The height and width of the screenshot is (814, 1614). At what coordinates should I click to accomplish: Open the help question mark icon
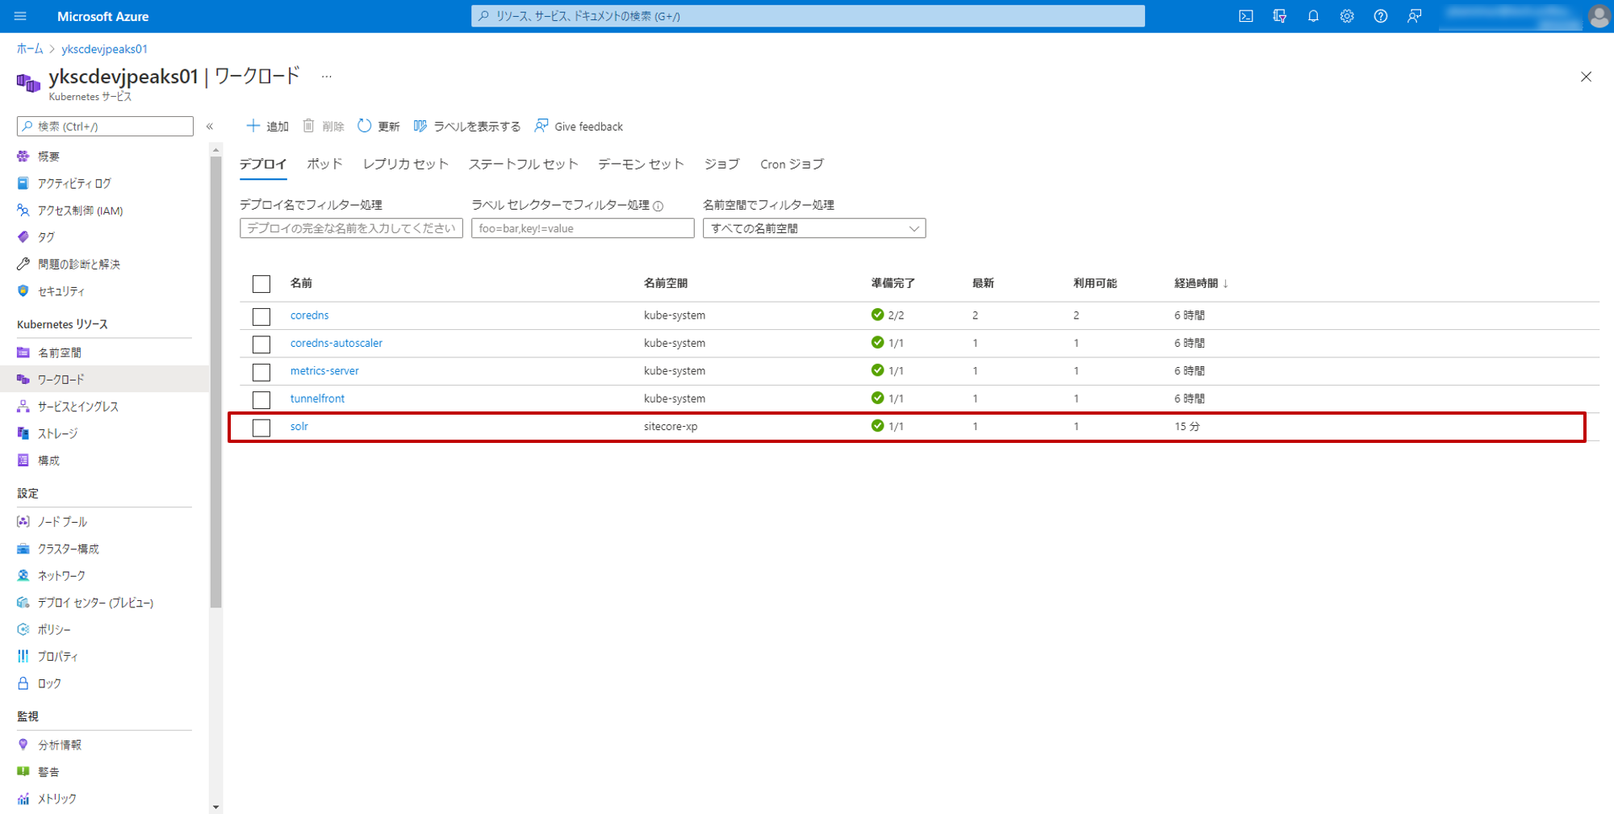click(1381, 16)
